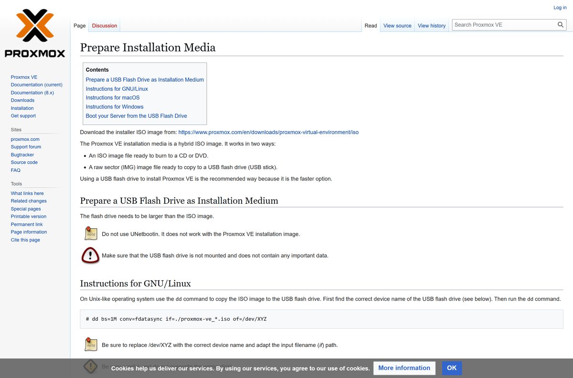Open Get support in the sidebar
The image size is (573, 378).
click(23, 116)
